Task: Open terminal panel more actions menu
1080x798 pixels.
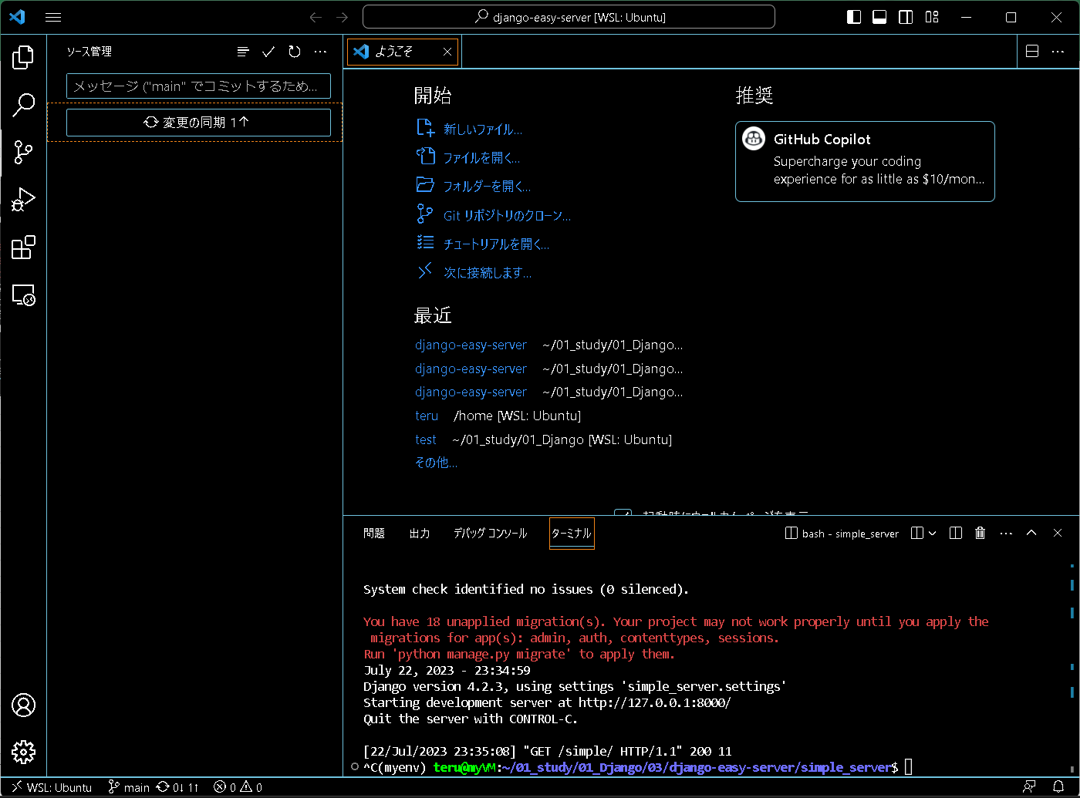Action: coord(1006,534)
